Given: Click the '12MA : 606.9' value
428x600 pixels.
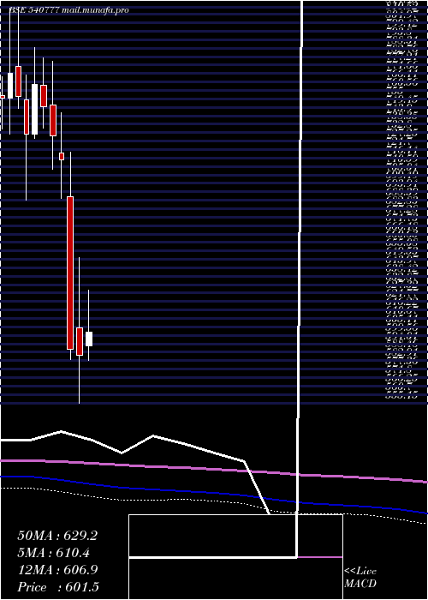Looking at the screenshot, I should tap(57, 570).
